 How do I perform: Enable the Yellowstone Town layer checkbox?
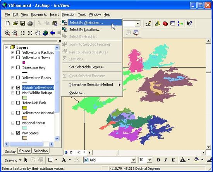(x=18, y=57)
